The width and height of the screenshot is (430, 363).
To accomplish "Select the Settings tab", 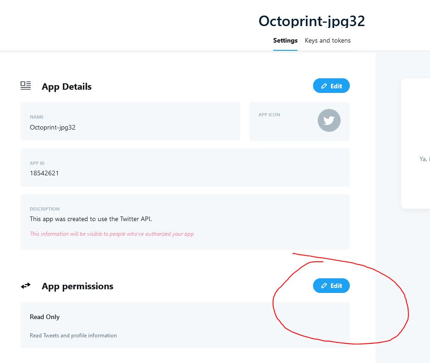I will [285, 41].
